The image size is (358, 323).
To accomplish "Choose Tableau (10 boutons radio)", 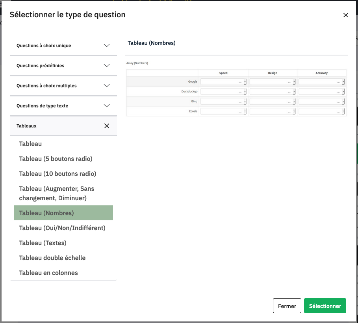I will 58,174.
